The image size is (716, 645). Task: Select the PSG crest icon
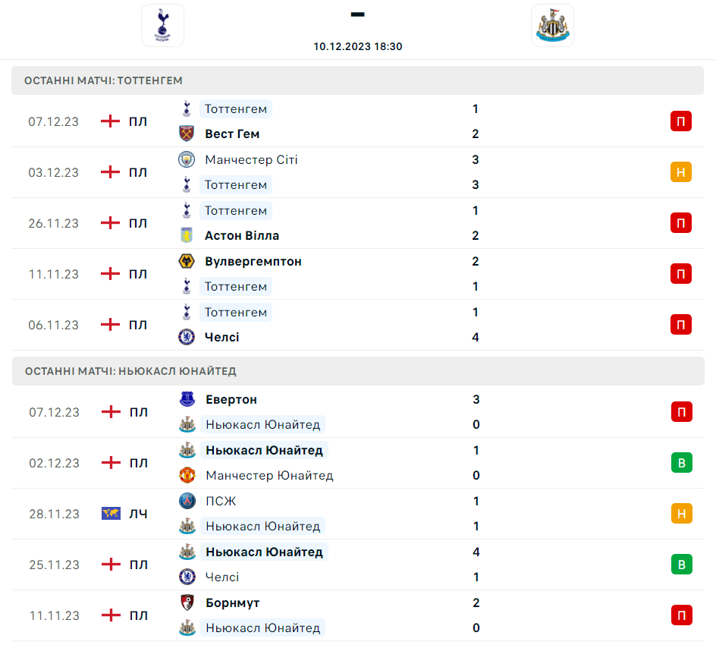tap(187, 501)
